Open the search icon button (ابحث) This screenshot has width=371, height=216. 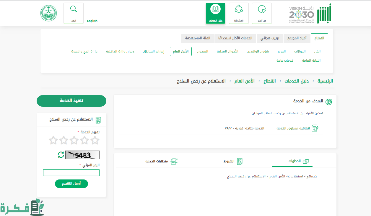[x=73, y=13]
